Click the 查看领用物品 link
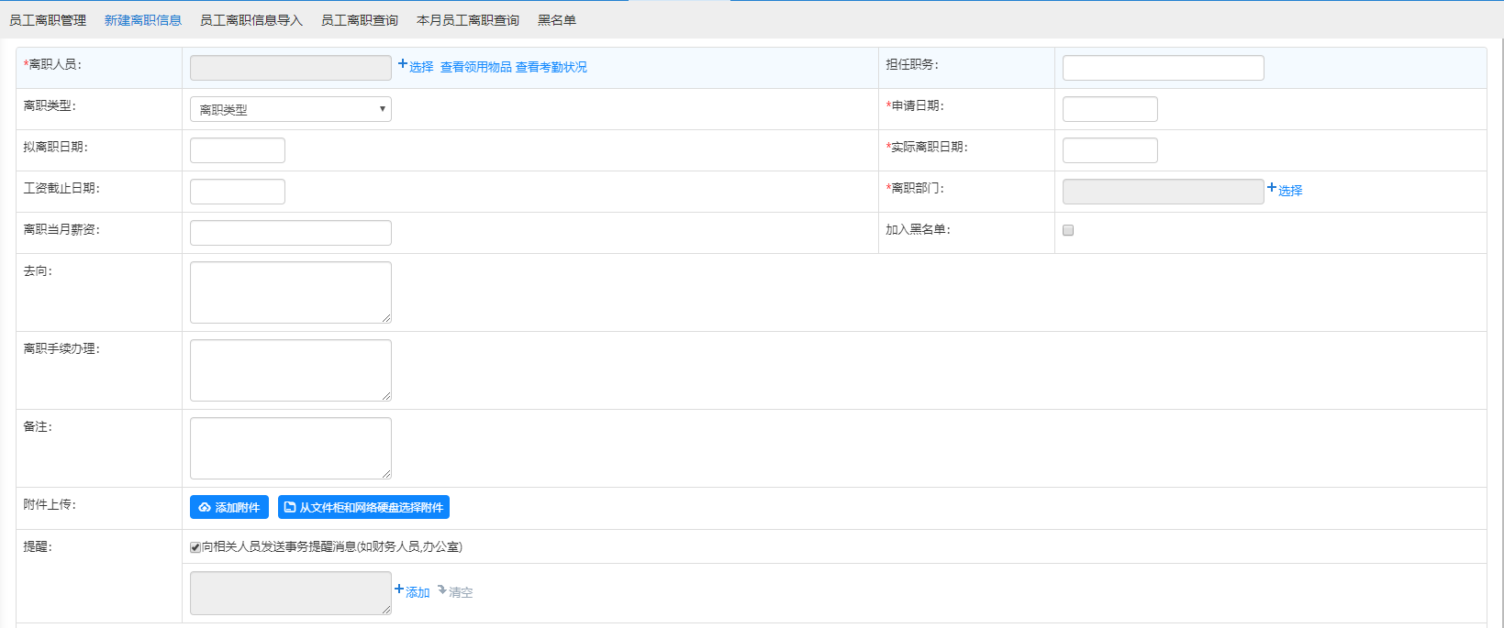Image resolution: width=1504 pixels, height=628 pixels. pyautogui.click(x=475, y=67)
